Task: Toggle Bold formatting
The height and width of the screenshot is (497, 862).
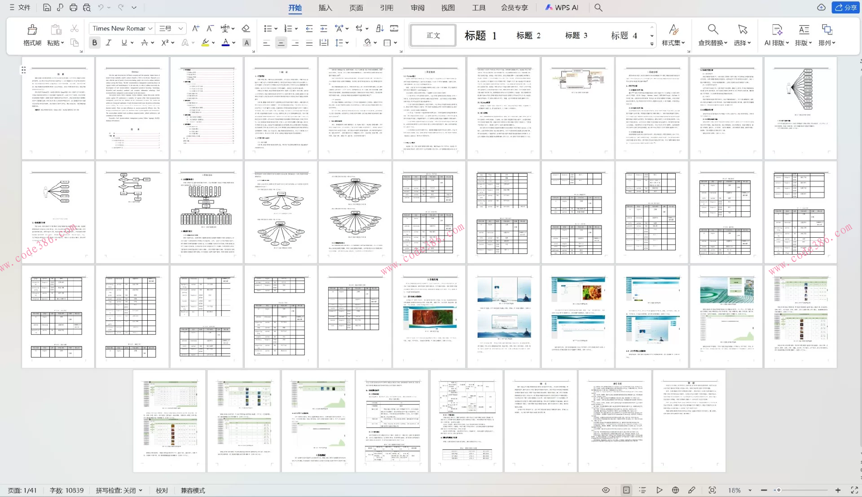Action: (x=94, y=43)
